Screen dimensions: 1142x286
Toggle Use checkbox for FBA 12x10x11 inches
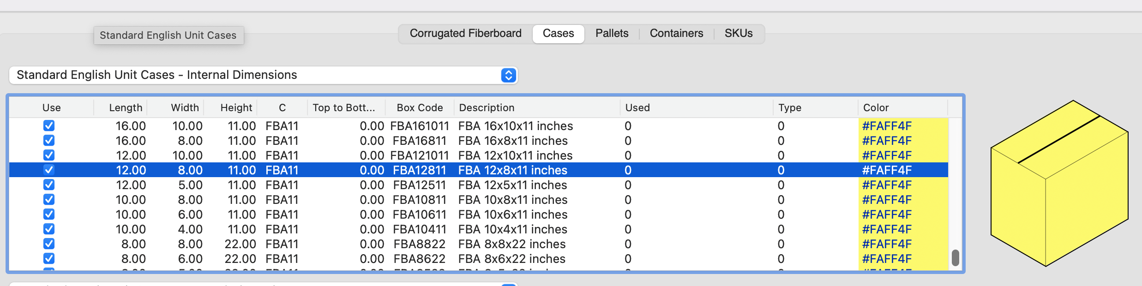pos(49,155)
